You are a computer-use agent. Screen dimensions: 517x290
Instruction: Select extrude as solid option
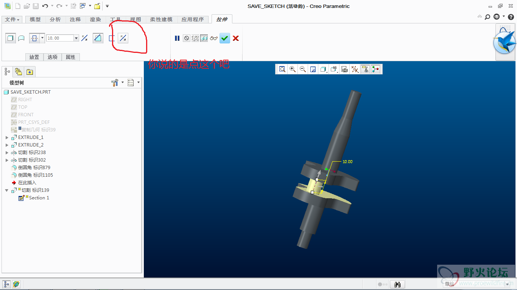coord(11,38)
